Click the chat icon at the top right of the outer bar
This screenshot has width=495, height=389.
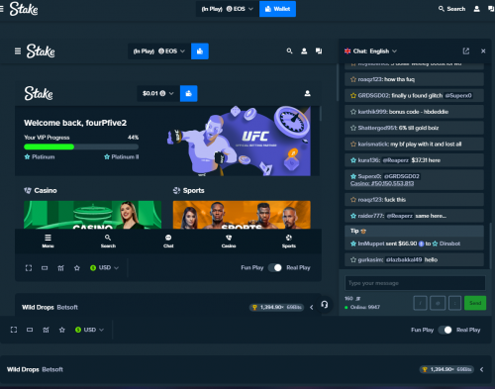(x=491, y=9)
